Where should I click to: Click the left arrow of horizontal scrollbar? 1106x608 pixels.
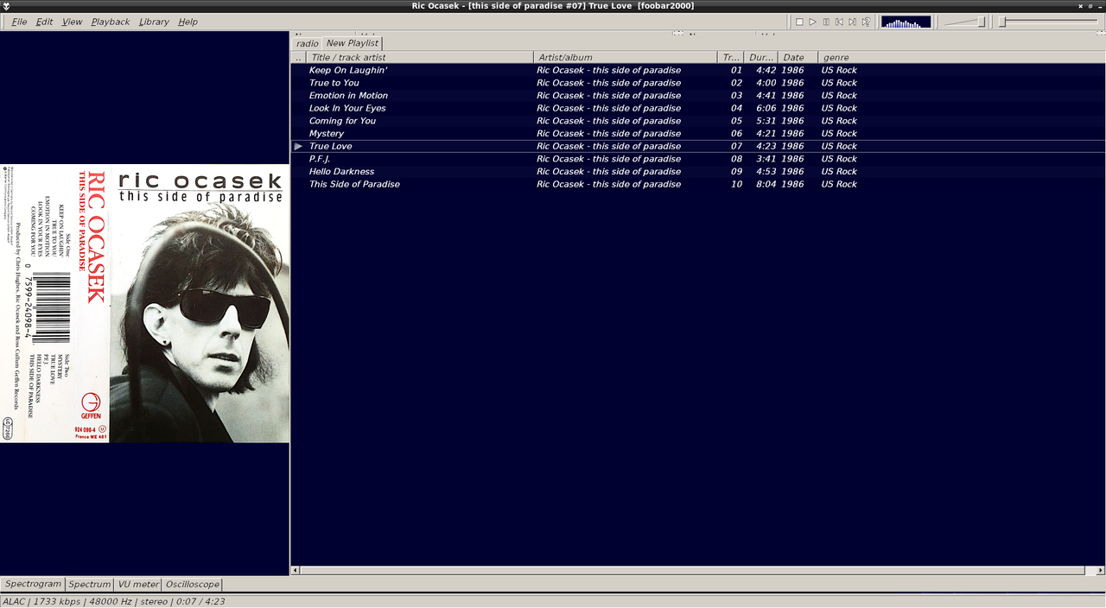tap(295, 570)
